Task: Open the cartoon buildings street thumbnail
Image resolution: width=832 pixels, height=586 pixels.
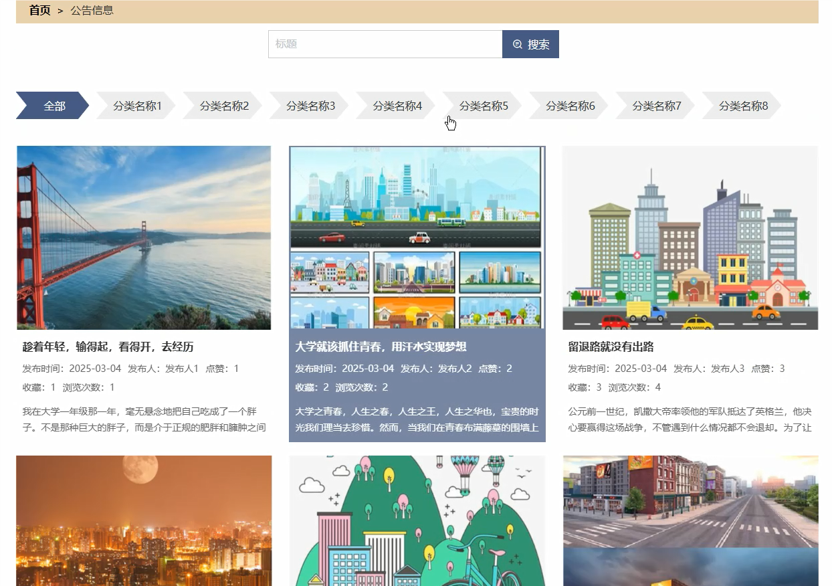Action: coord(690,237)
